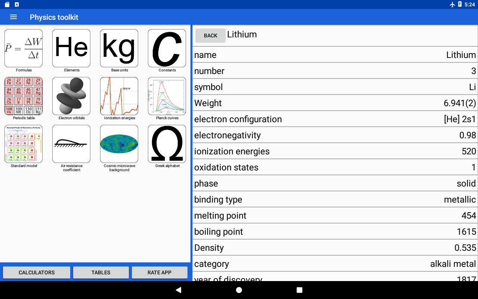Select the Weight row showing 6.941(2)
Screen dimensions: 478x299
point(335,103)
